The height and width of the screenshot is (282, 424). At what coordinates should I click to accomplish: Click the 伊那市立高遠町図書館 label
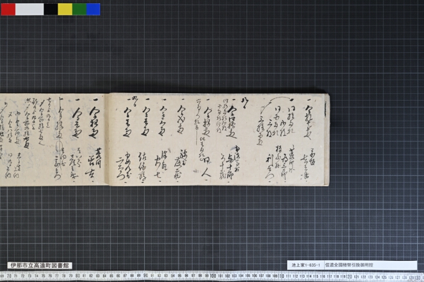[x=40, y=266]
